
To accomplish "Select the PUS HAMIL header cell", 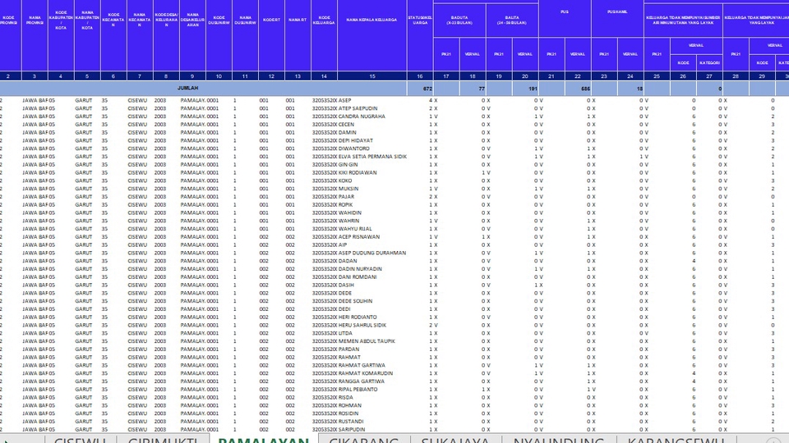I will [617, 19].
